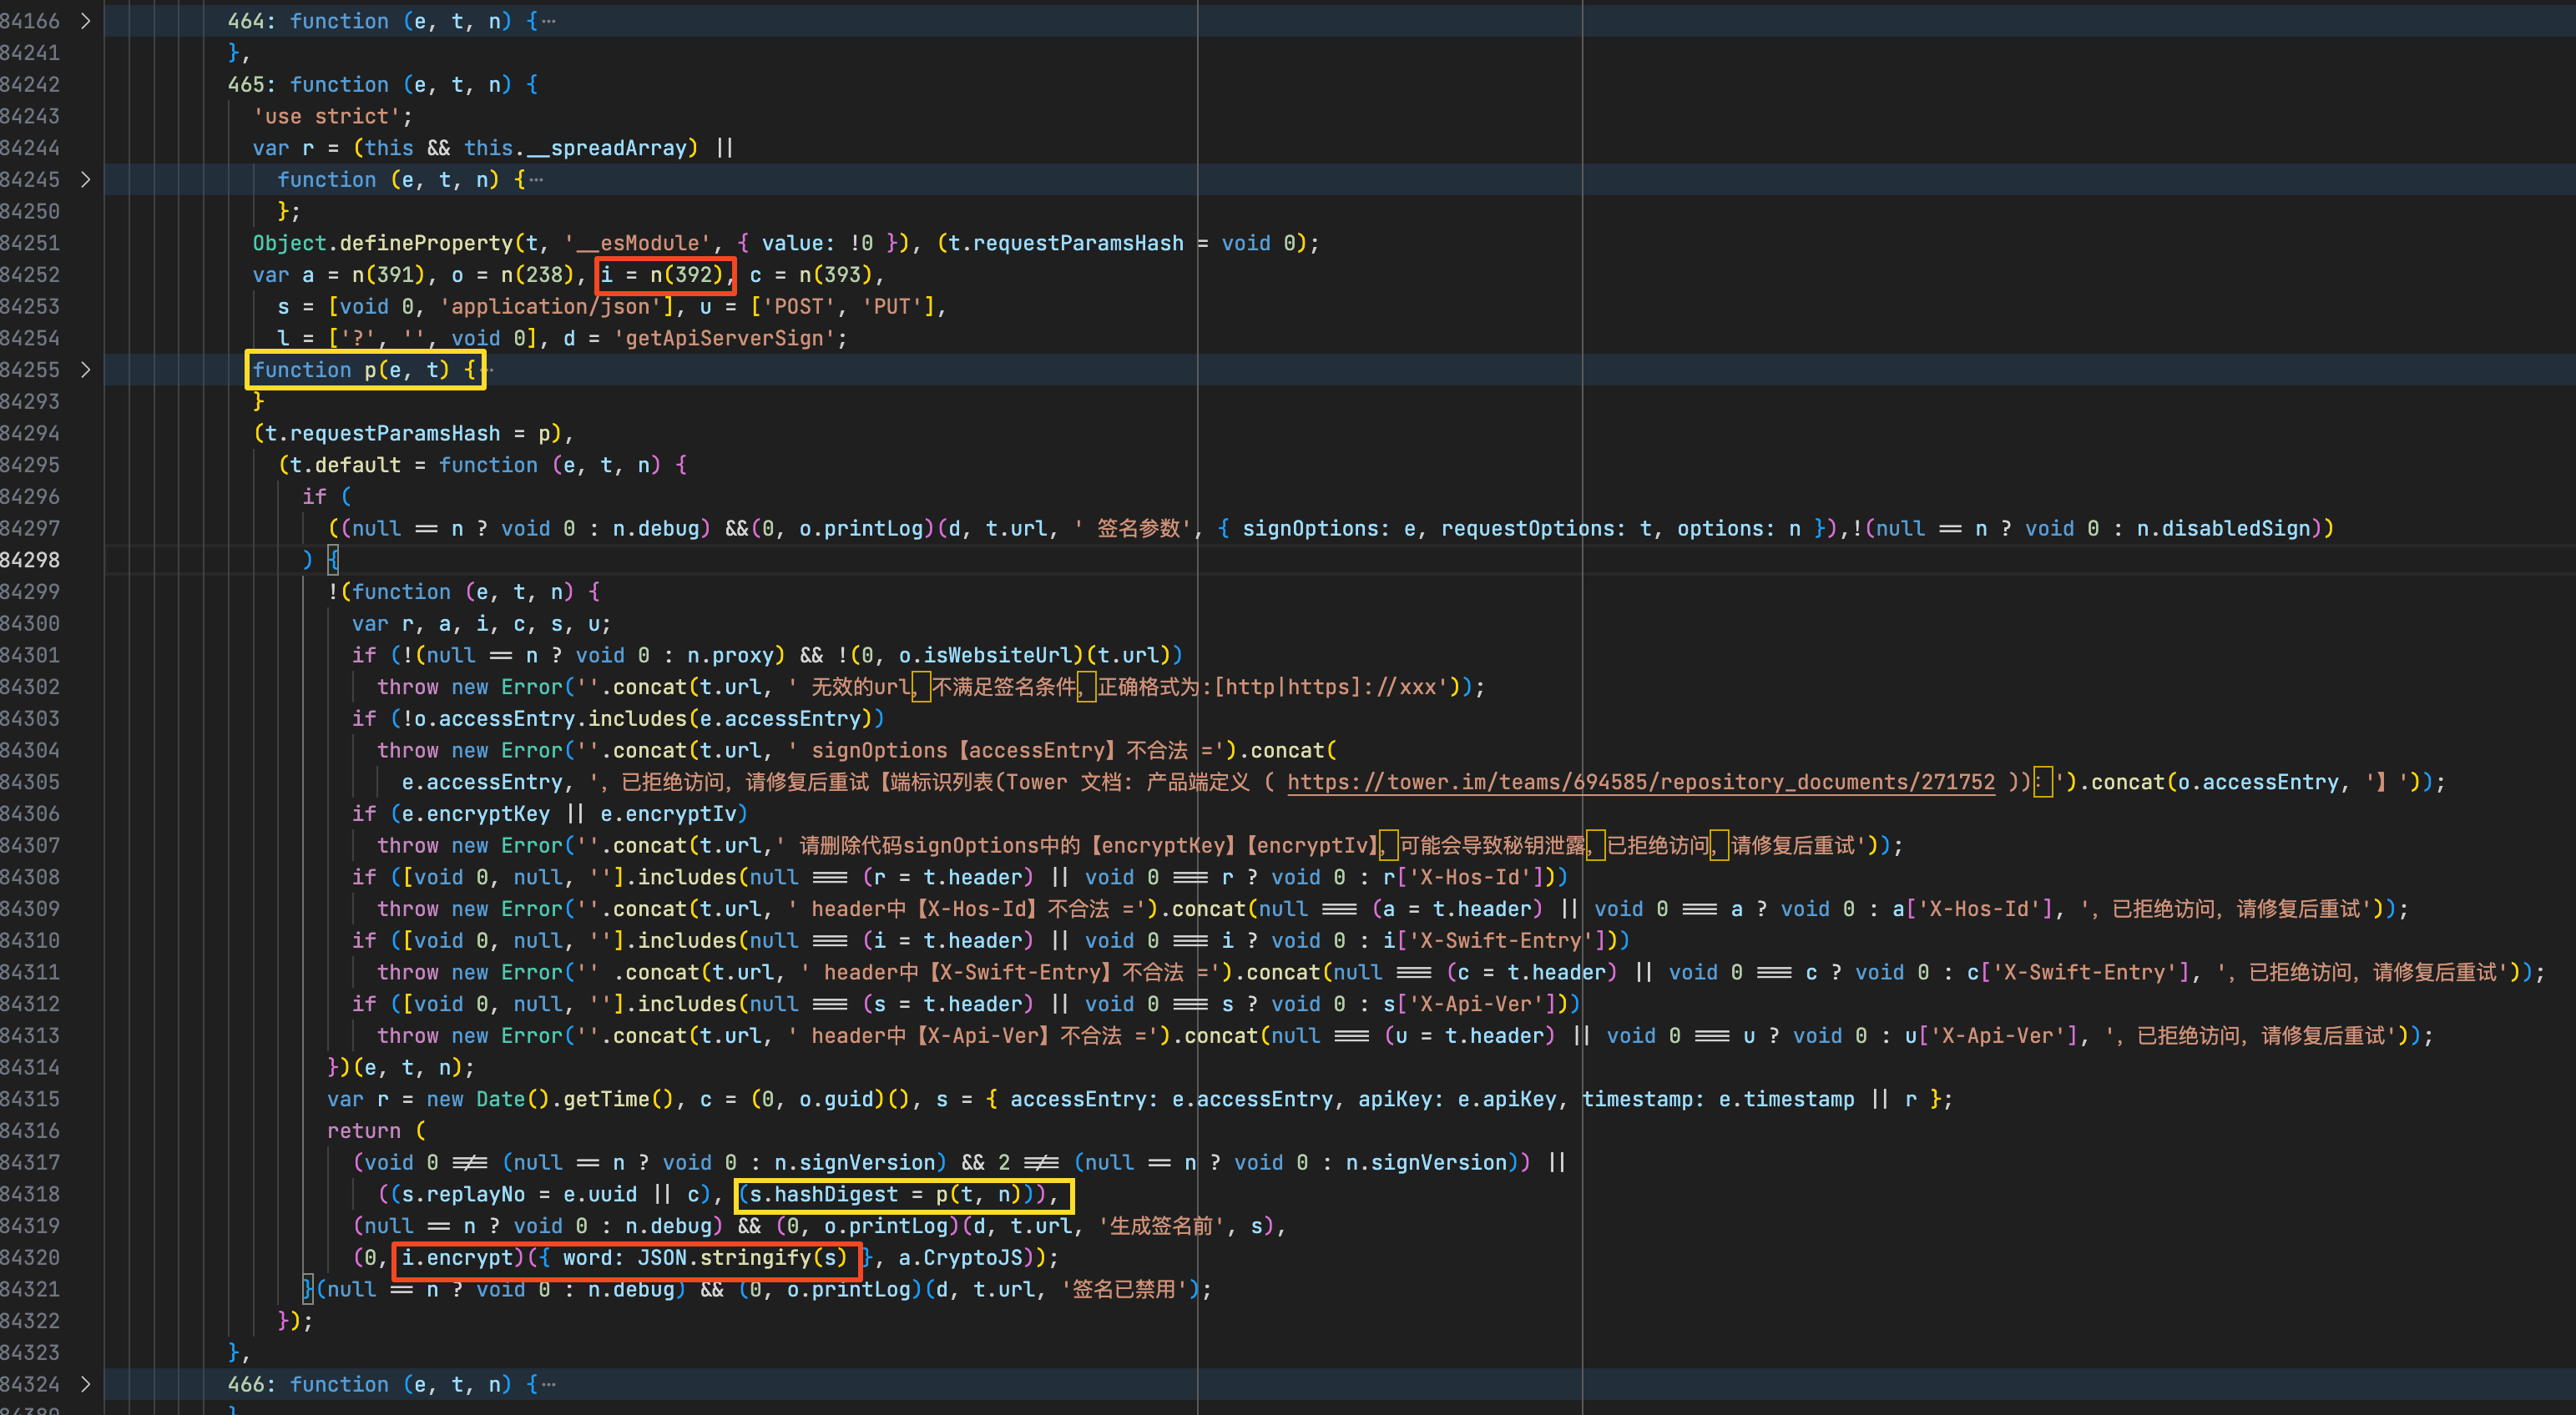Unfold function p(e, t) via gutter arrow

coord(86,370)
